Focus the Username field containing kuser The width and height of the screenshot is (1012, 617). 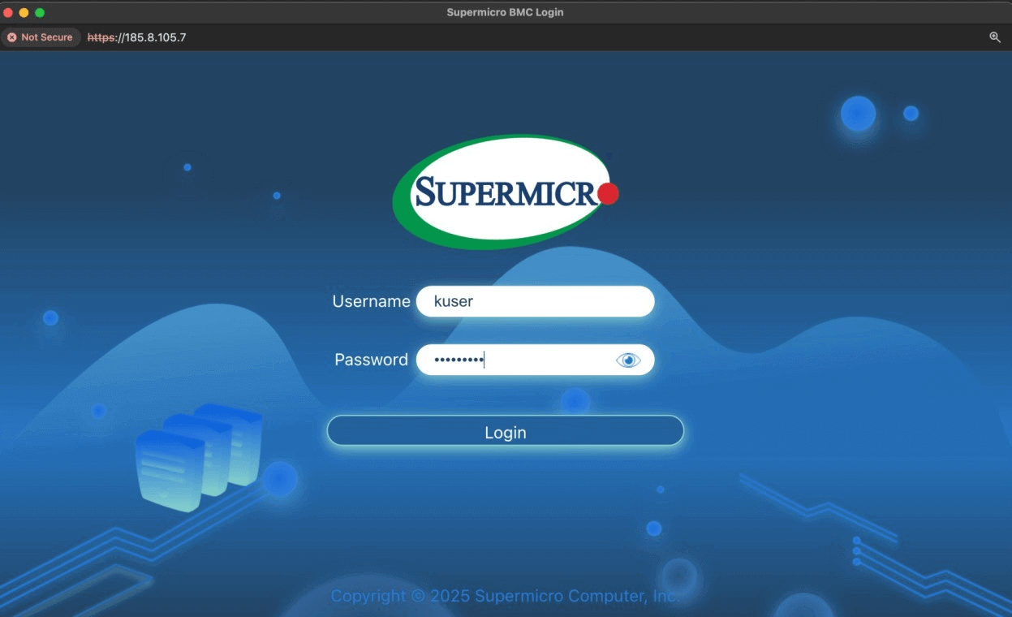pos(534,301)
